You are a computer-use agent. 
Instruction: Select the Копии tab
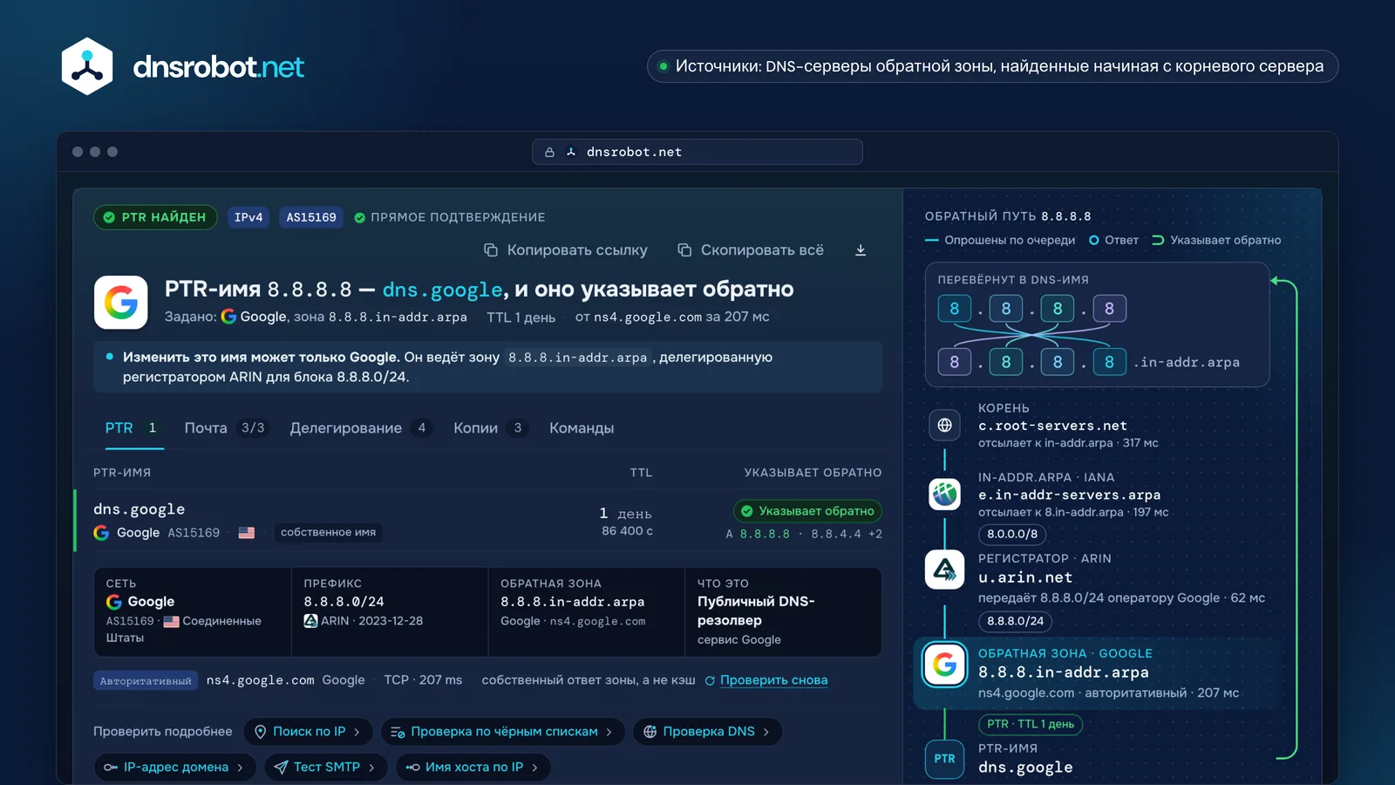tap(491, 428)
